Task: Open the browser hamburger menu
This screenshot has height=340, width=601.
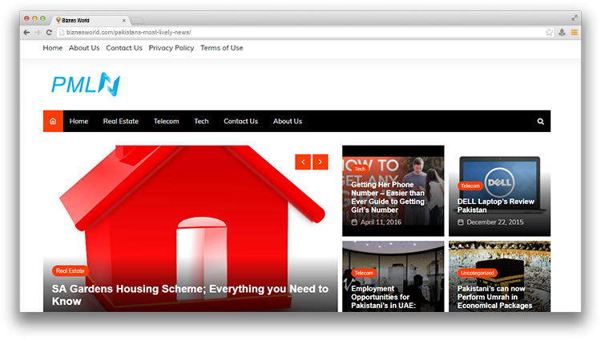Action: click(x=574, y=33)
